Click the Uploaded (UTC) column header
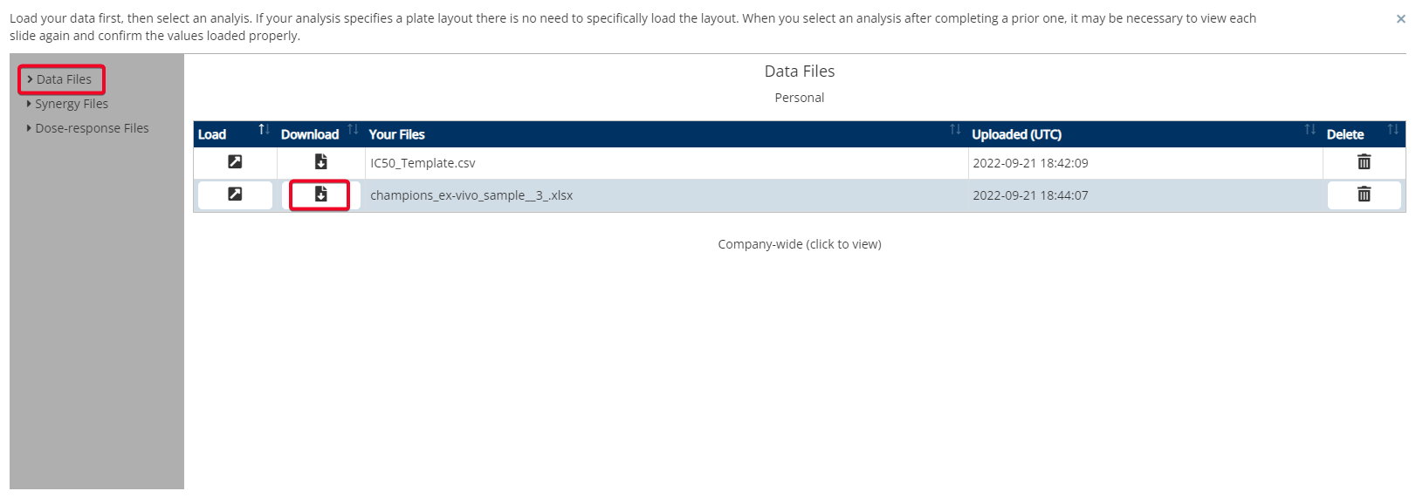The width and height of the screenshot is (1416, 498). click(1017, 134)
